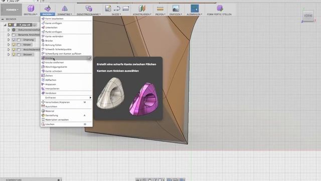This screenshot has height=181, width=321.
Task: Open the Einfrieren submenu
Action: 67,98
